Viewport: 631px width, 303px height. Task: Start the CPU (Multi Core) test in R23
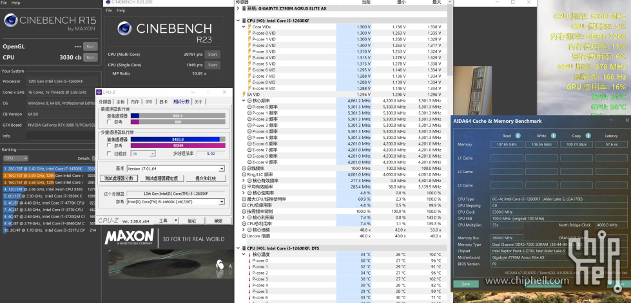click(x=213, y=54)
